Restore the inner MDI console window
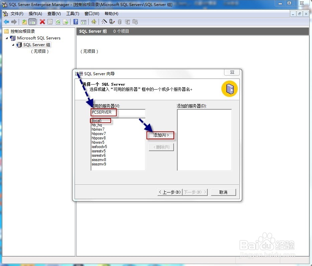 click(299, 14)
